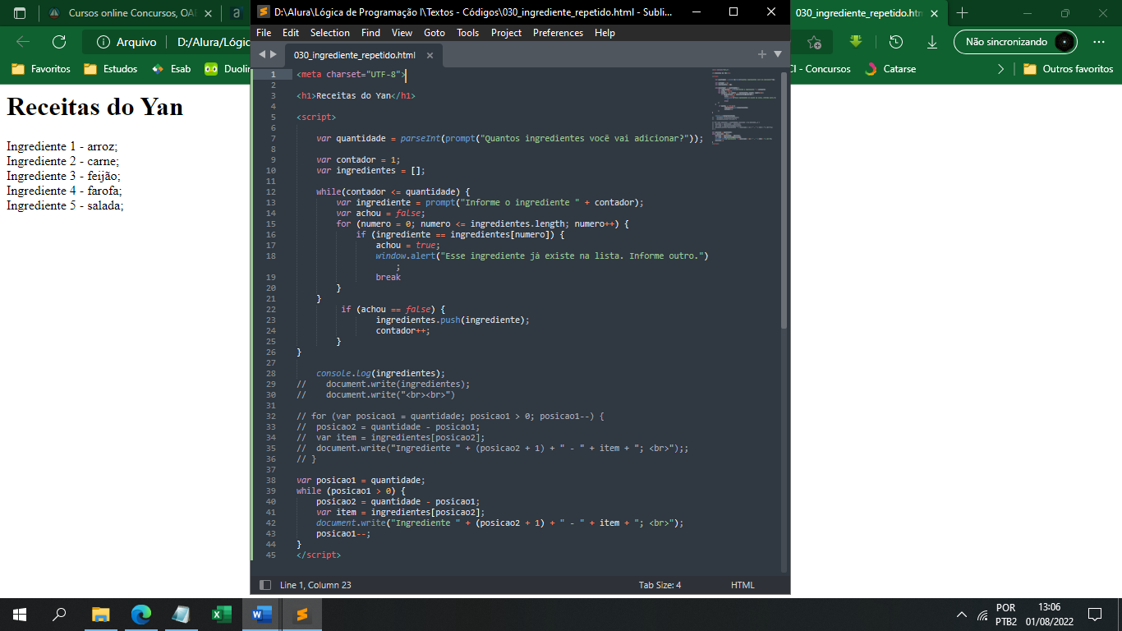Click the ingredientes.push(ingrediente) line
This screenshot has height=631, width=1122.
[453, 320]
